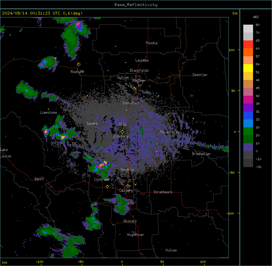Click the Vulcan label
The image size is (272, 266).
click(x=171, y=250)
